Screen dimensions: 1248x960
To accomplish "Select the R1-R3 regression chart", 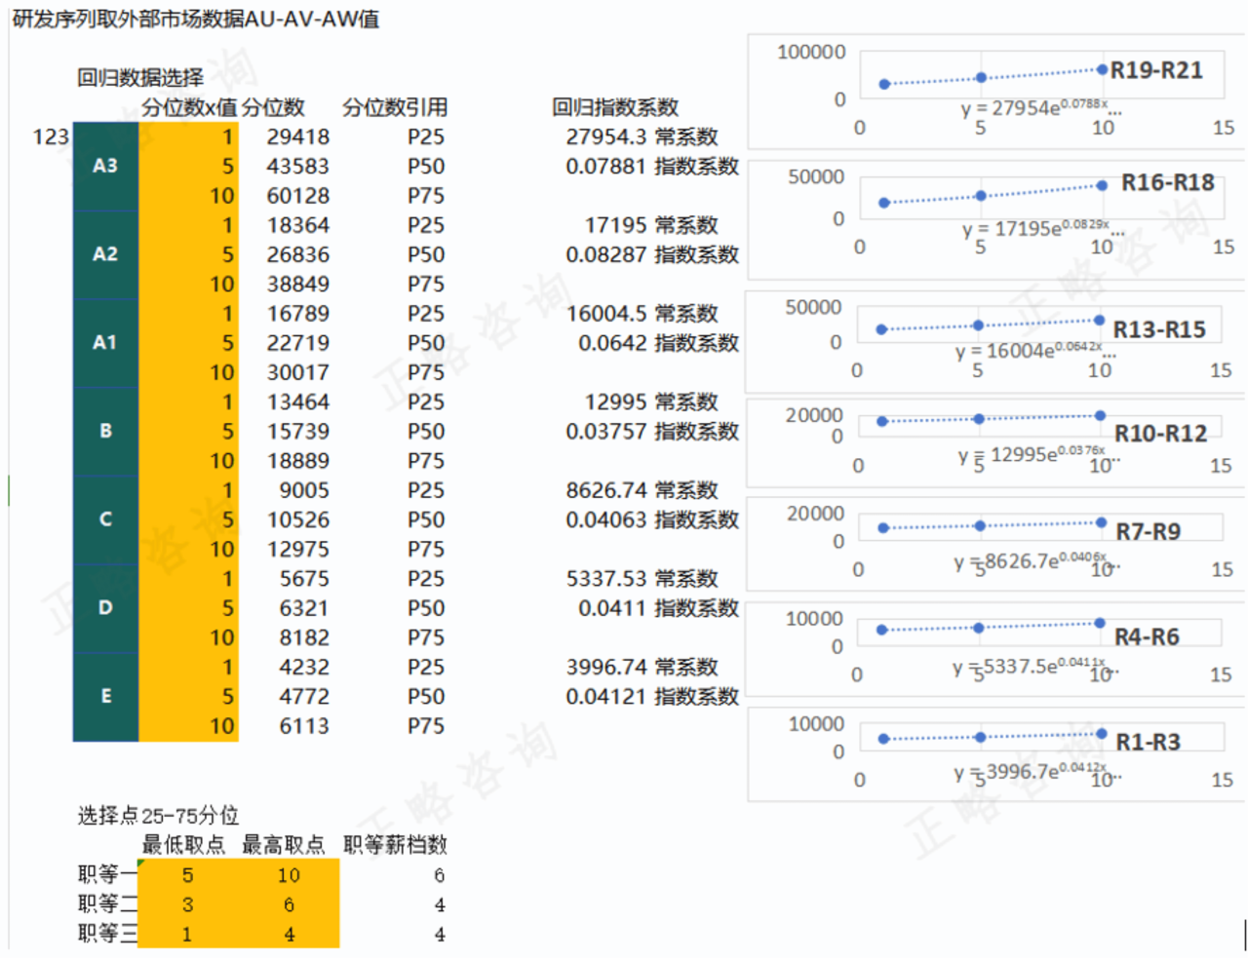I will (996, 754).
